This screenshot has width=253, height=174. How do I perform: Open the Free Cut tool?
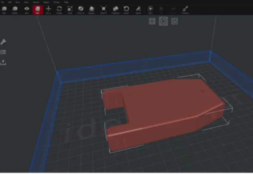click(x=81, y=10)
